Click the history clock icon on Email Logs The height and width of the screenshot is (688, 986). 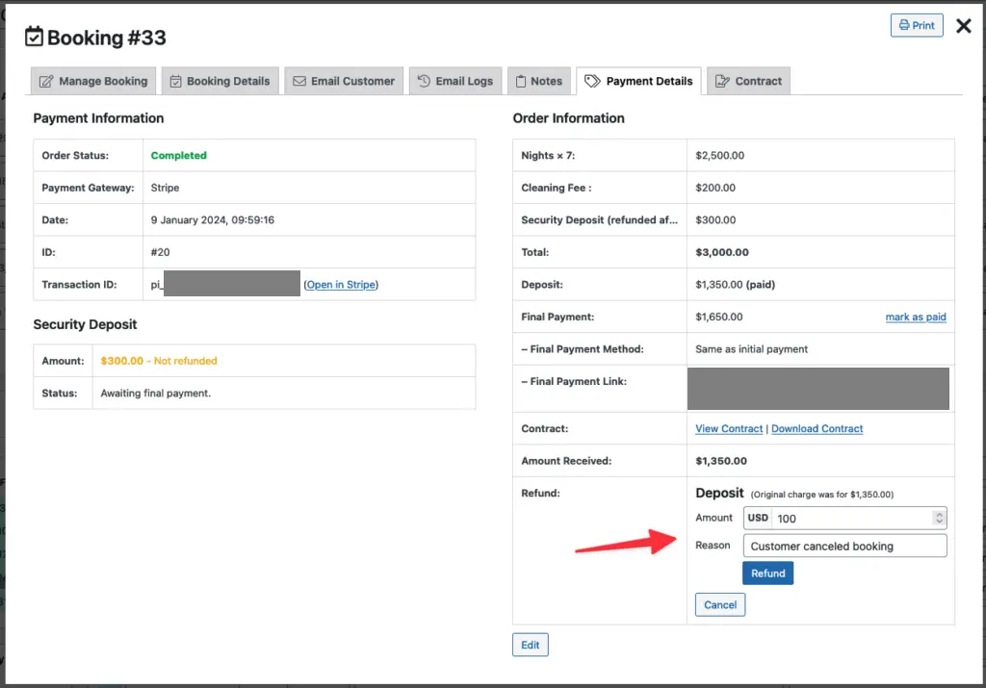[x=424, y=82]
